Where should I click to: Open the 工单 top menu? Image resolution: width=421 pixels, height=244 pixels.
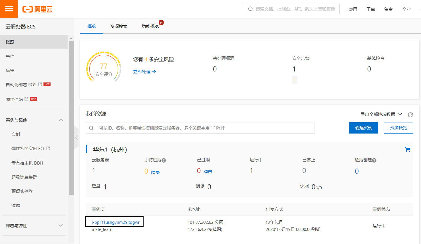click(371, 9)
